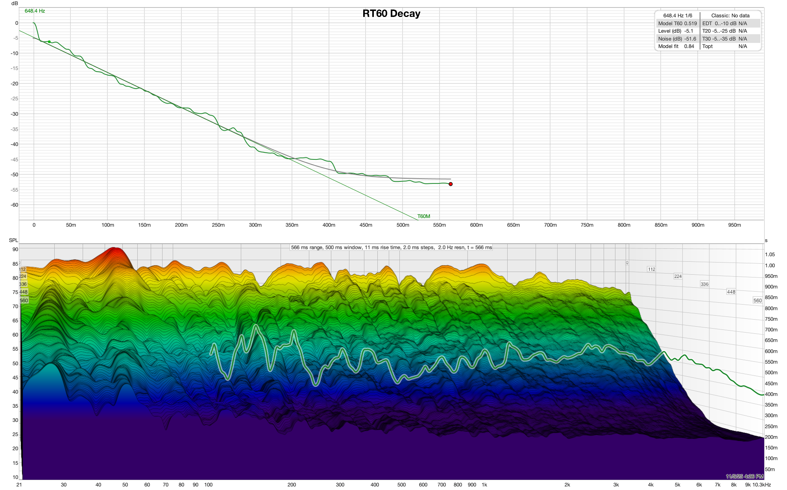The width and height of the screenshot is (787, 490).
Task: Click the 648.4 Hz frequency label top-left
Action: pos(35,11)
